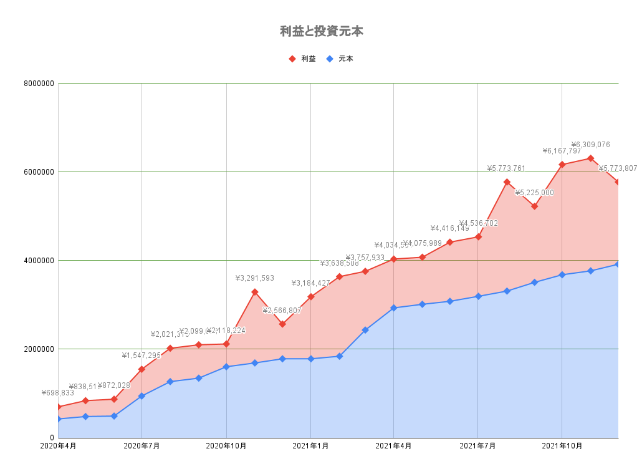The width and height of the screenshot is (642, 474).
Task: Select the 利益 legend label
Action: tap(309, 59)
